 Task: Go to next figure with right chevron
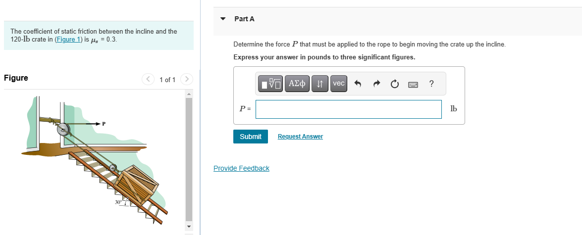click(186, 79)
